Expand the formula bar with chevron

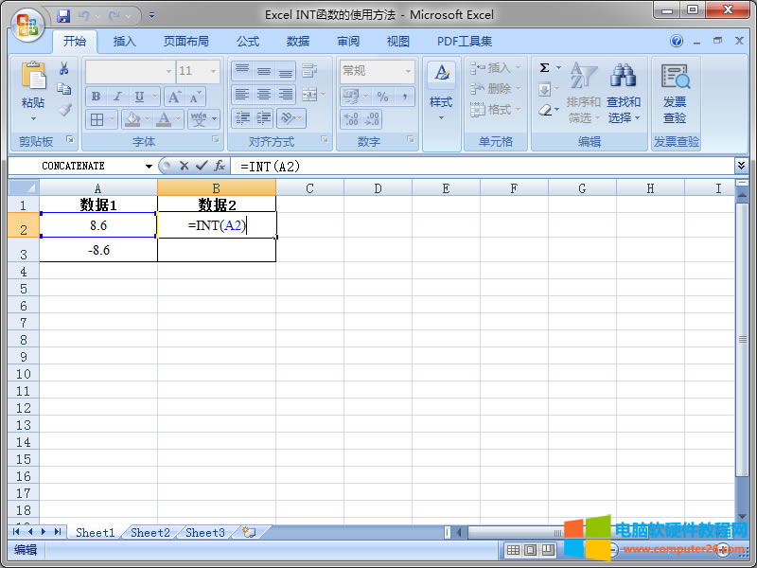point(741,166)
